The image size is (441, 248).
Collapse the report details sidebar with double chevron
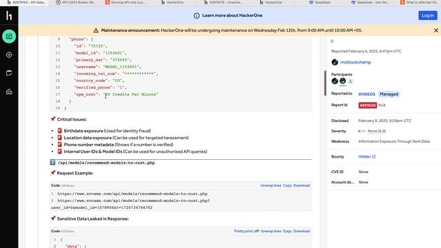click(x=332, y=41)
